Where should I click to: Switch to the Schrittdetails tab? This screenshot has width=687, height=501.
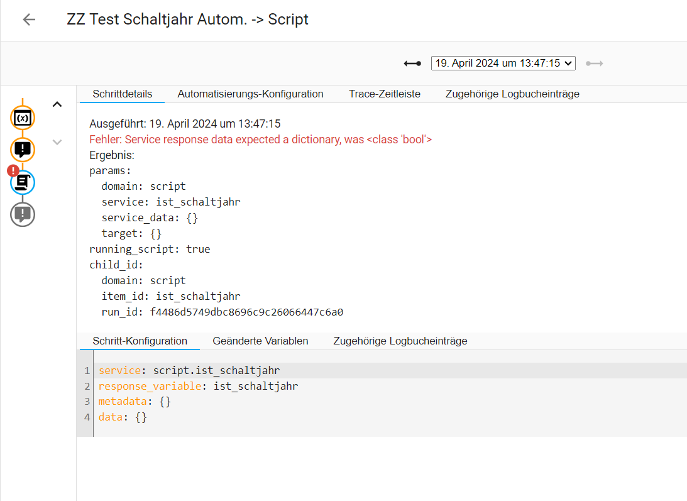click(x=122, y=94)
